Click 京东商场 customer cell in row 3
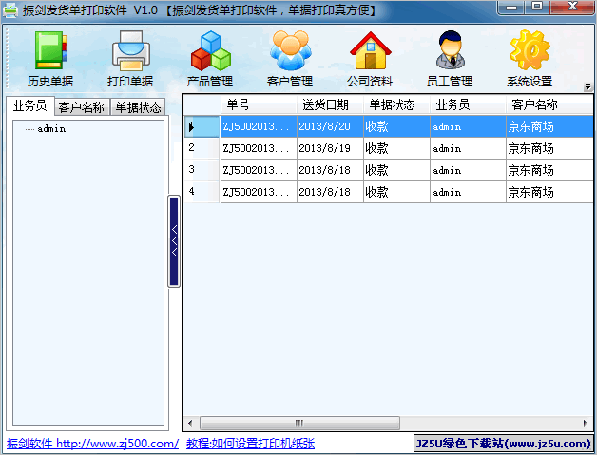 click(549, 170)
